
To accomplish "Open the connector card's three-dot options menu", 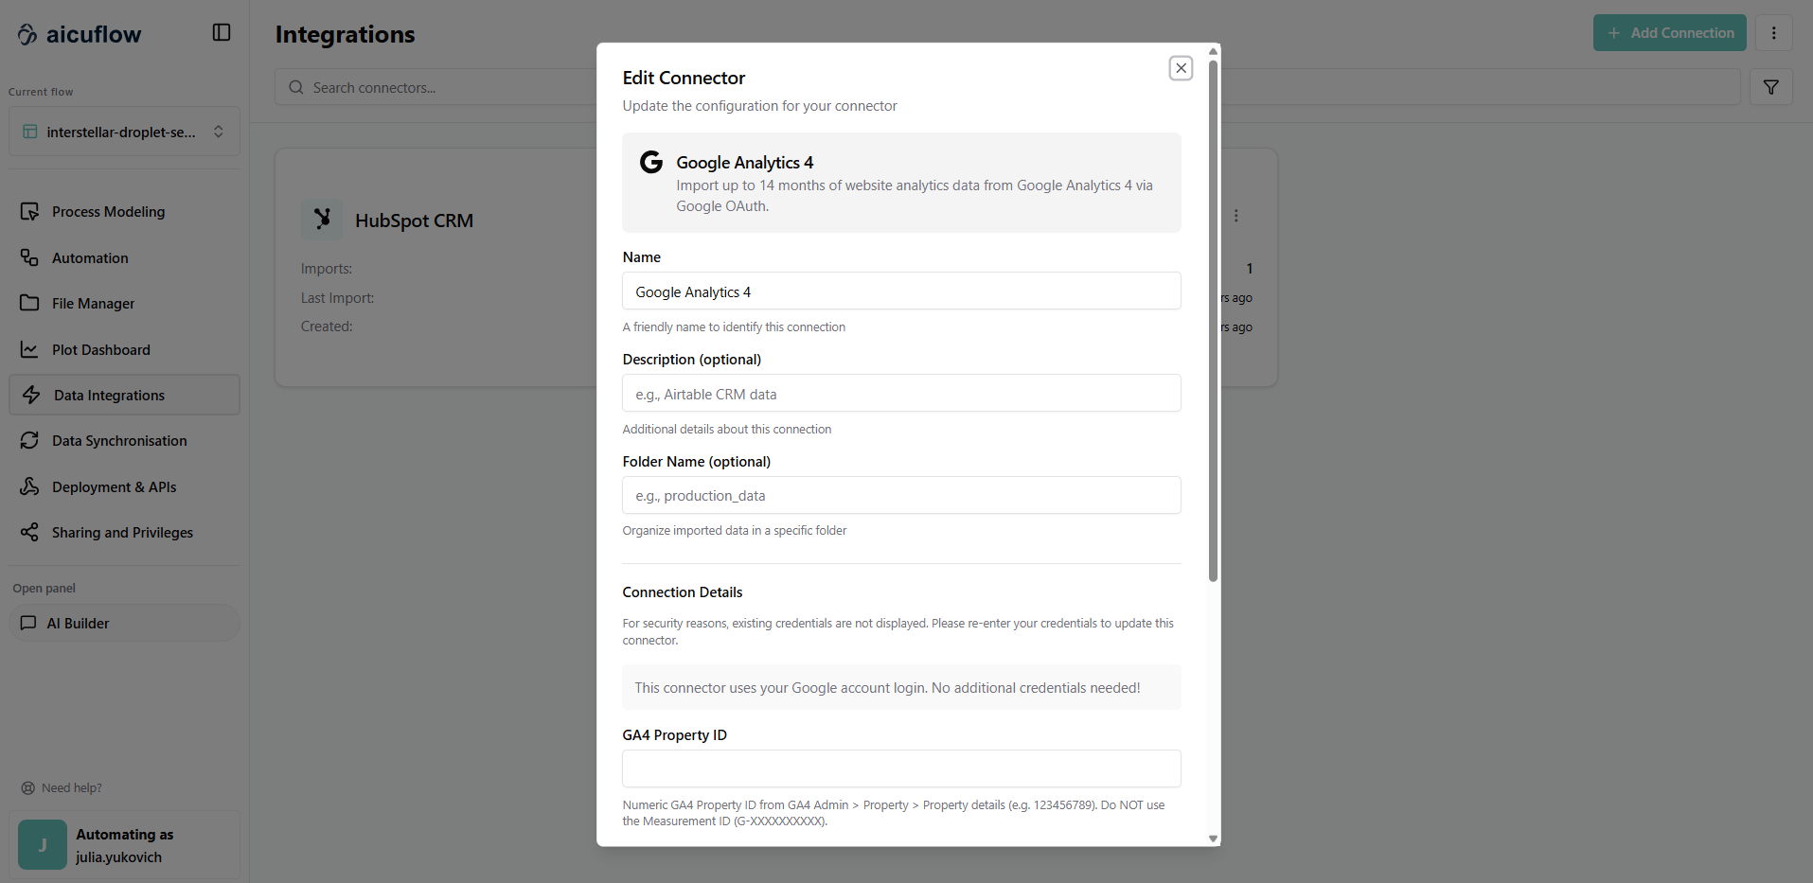I will [1235, 216].
